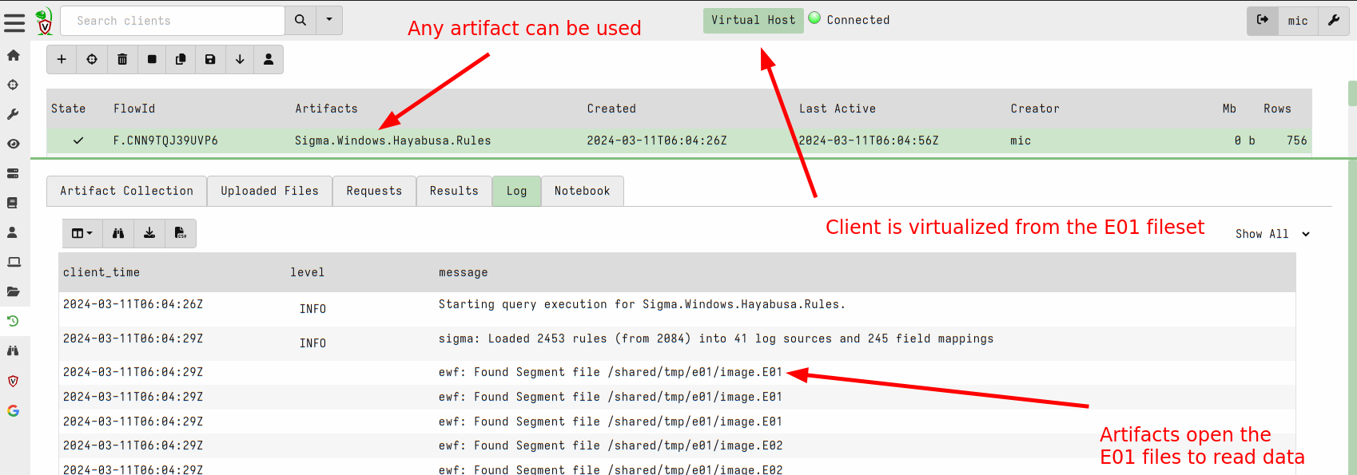
Task: Open Hunt Manager crosshair icon in sidebar
Action: click(14, 85)
